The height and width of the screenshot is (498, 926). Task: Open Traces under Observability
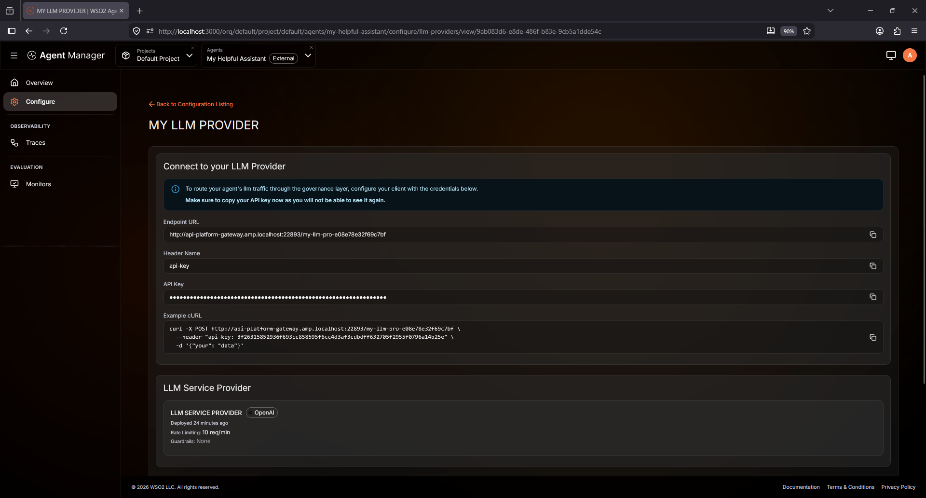pyautogui.click(x=60, y=143)
